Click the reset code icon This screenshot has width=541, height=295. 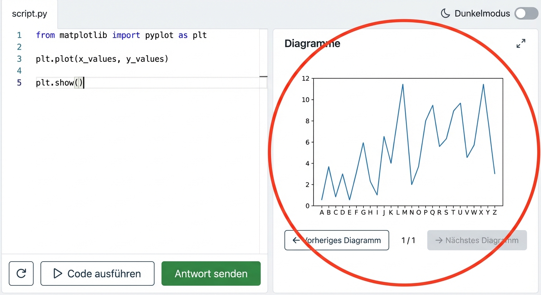[x=21, y=273]
